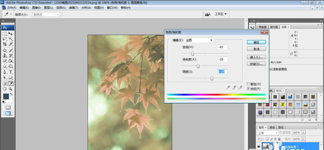Select the Custom Shape tool
This screenshot has height=150, width=324.
11,77
